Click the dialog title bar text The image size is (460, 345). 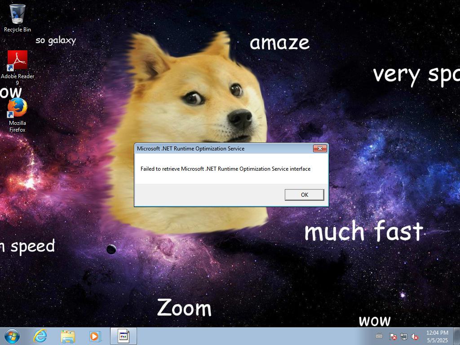(190, 149)
